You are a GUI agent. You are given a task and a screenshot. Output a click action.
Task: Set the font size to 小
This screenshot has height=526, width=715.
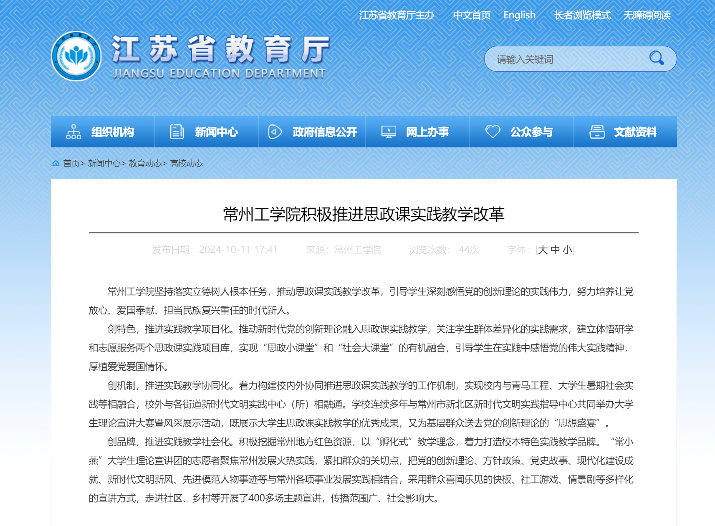click(x=567, y=250)
